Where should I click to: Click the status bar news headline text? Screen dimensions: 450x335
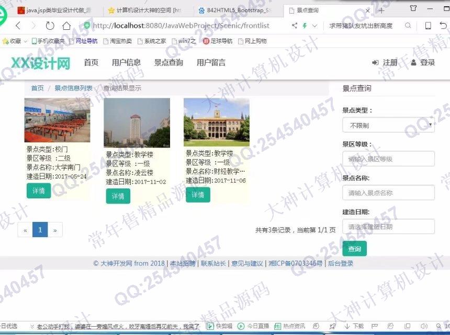click(x=118, y=327)
